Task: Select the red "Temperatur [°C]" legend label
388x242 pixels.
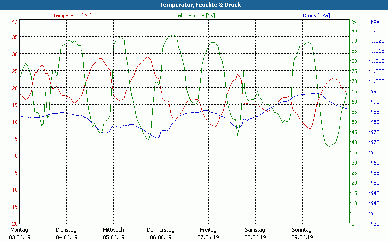Action: click(72, 15)
